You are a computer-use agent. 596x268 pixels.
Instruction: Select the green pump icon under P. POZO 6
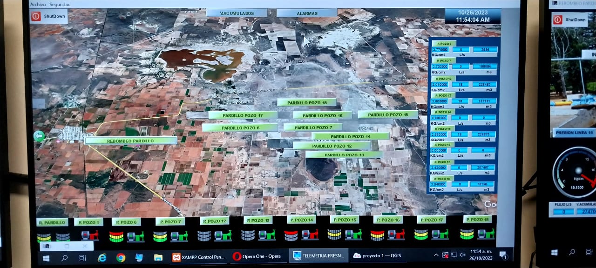(x=135, y=236)
